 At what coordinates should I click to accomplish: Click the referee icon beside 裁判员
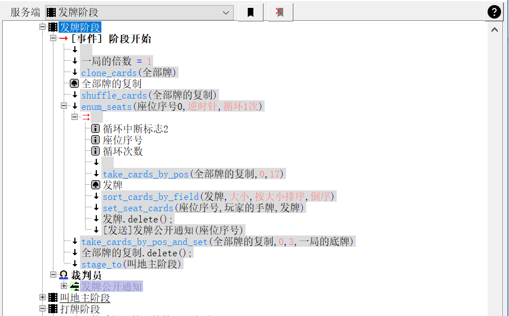[64, 275]
